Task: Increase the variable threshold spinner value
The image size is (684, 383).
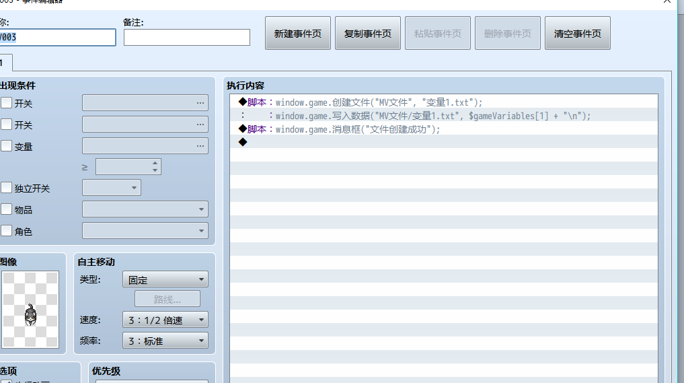Action: click(x=155, y=163)
